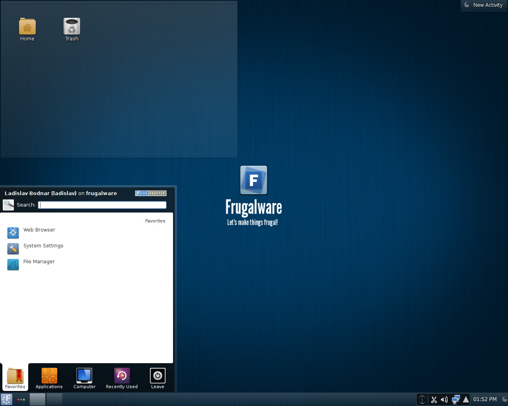Switch to the Computer tab

[x=85, y=378]
